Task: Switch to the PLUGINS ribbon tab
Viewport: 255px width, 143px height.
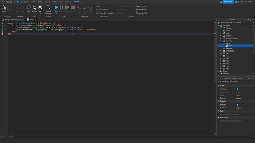Action: (x=68, y=2)
